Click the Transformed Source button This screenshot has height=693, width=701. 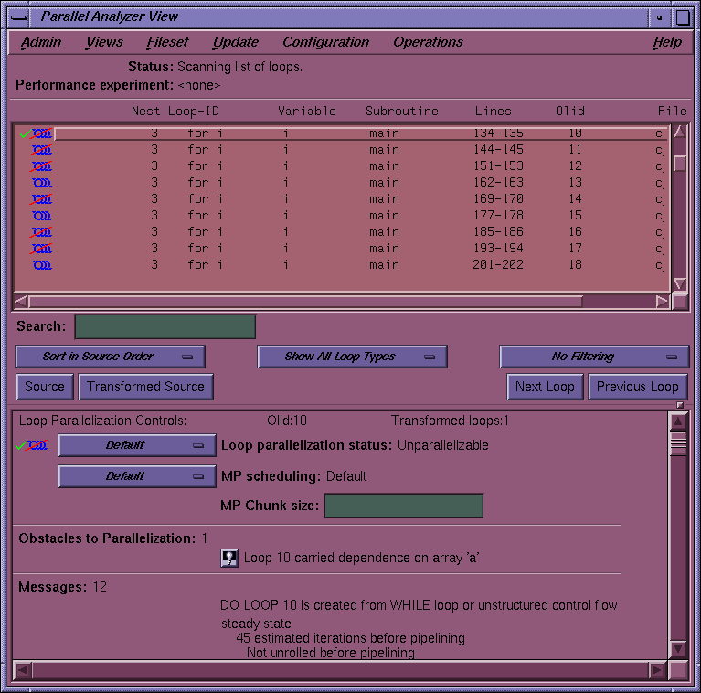(145, 387)
